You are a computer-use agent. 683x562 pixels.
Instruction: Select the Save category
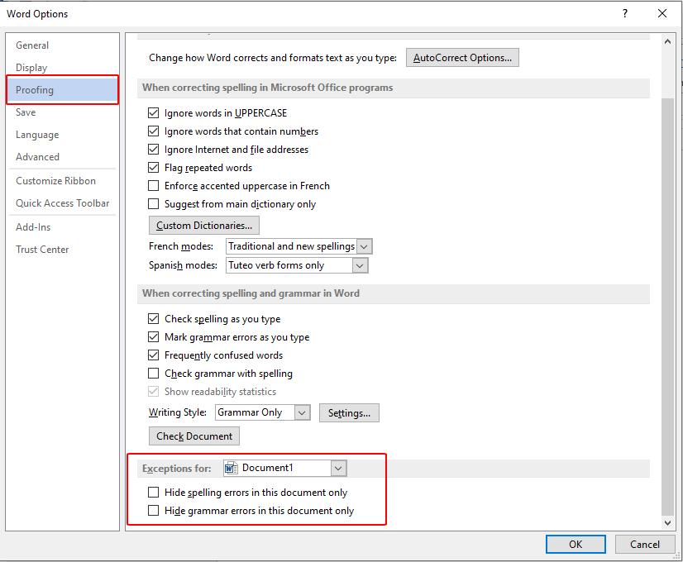coord(62,112)
